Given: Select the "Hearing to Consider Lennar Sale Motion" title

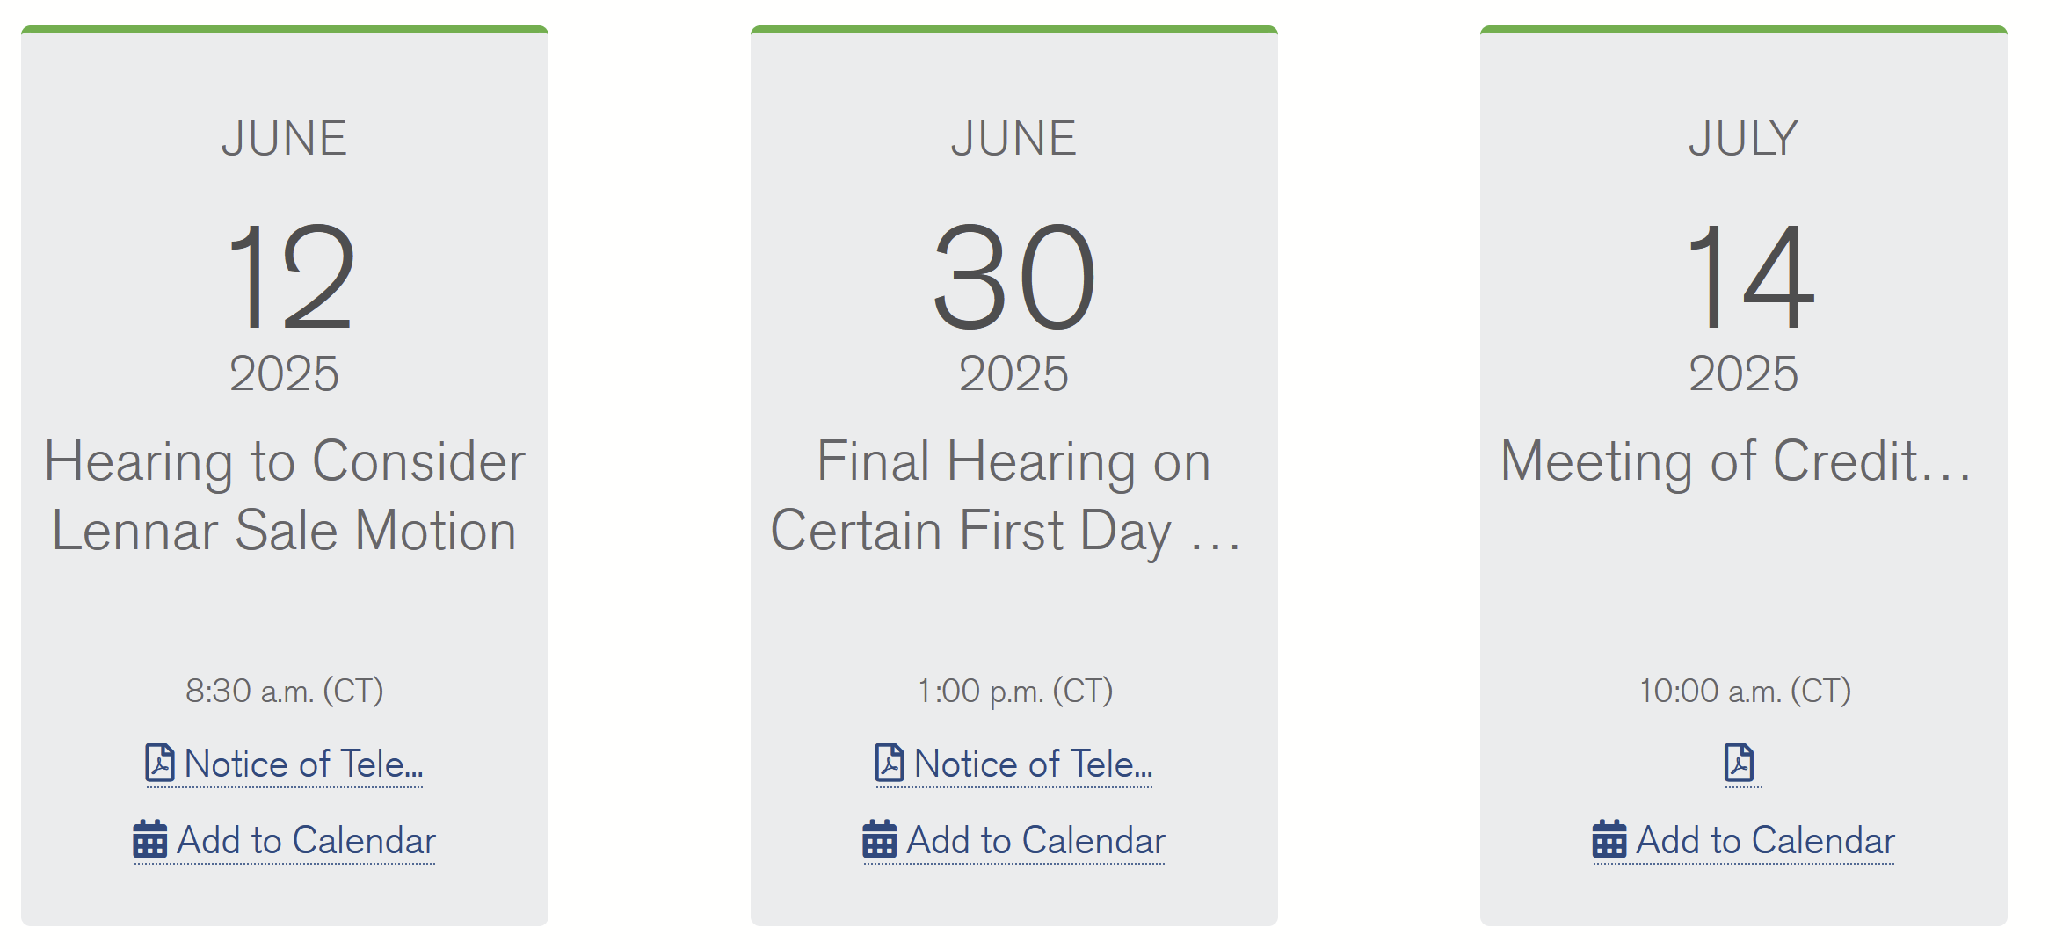Looking at the screenshot, I should (x=285, y=496).
